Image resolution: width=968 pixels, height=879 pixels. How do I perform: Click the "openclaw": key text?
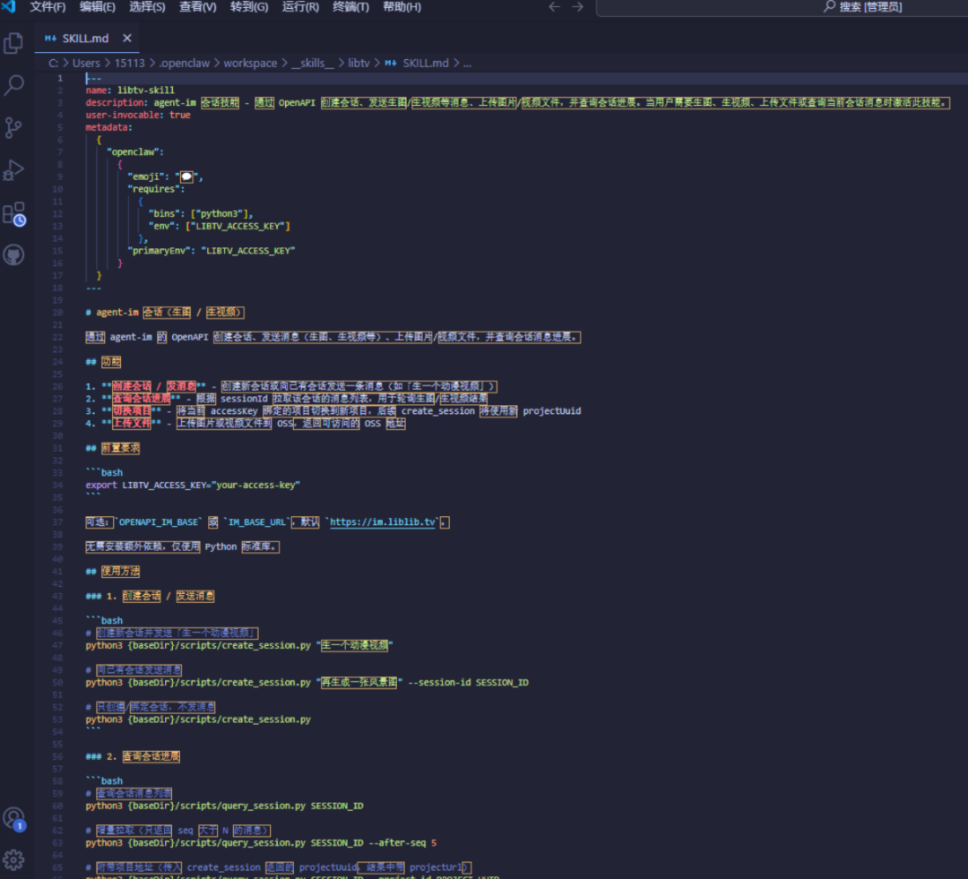(x=135, y=151)
